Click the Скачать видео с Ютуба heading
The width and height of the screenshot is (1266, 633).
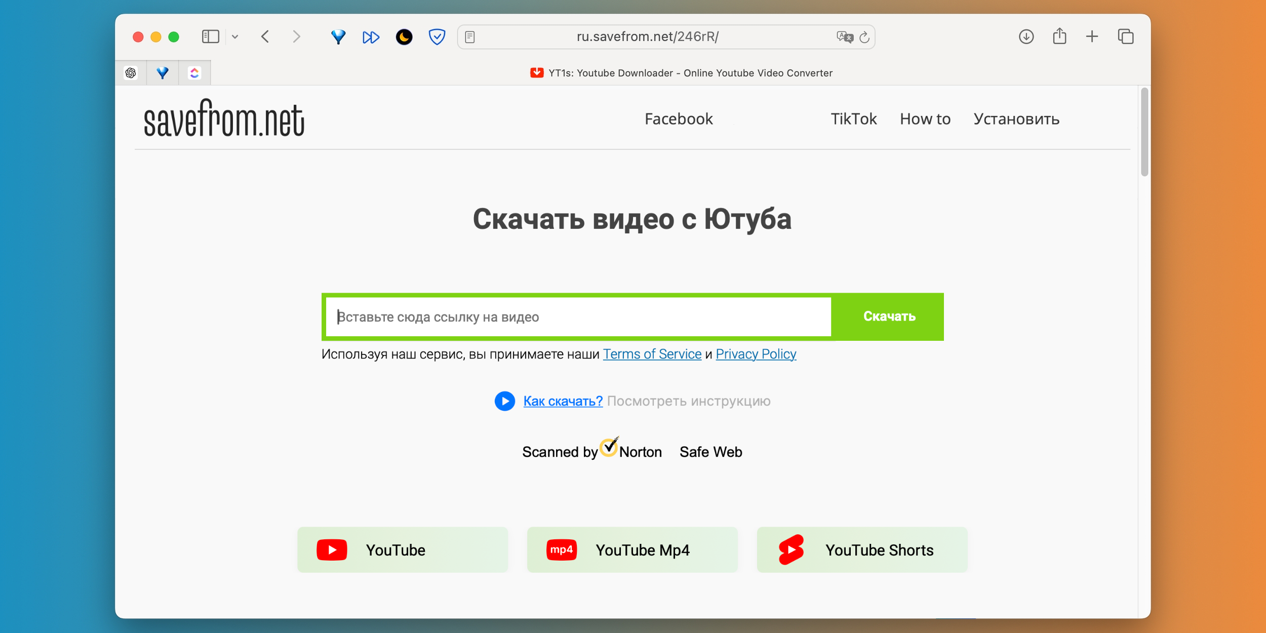[x=632, y=219]
